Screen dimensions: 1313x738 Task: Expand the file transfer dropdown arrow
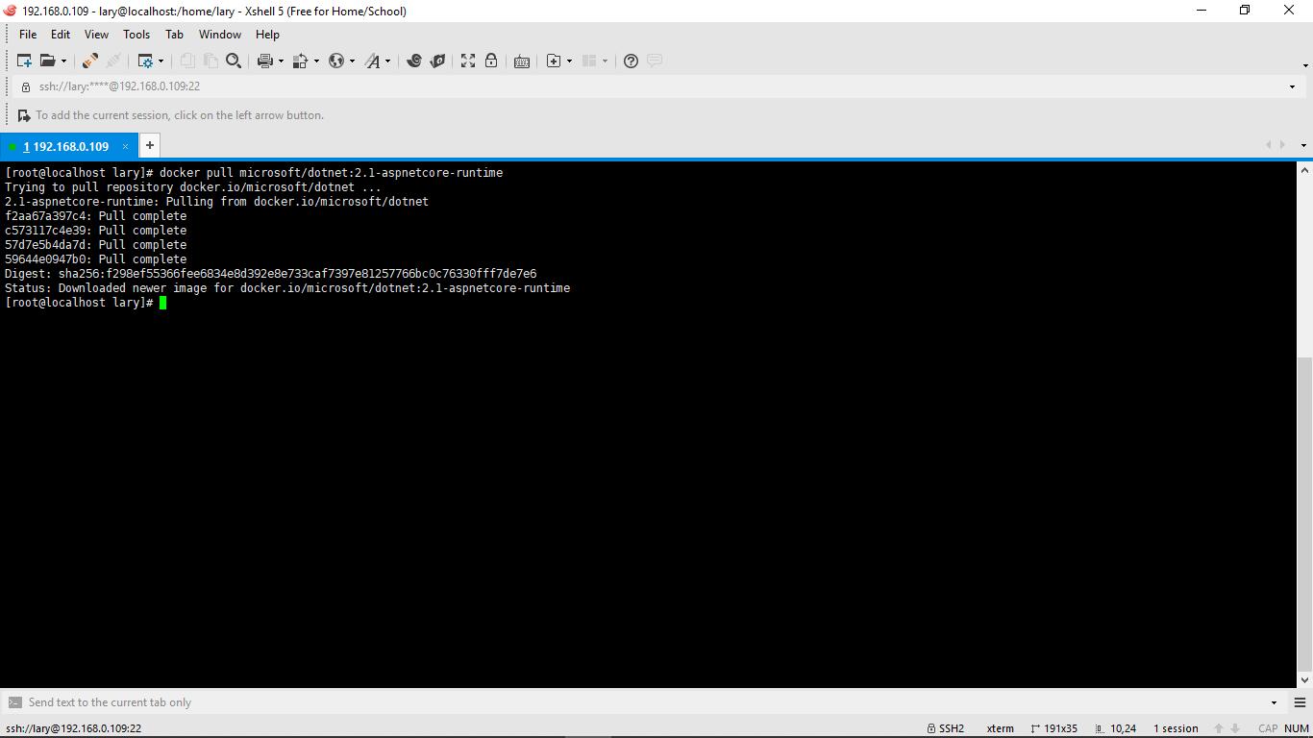click(315, 61)
